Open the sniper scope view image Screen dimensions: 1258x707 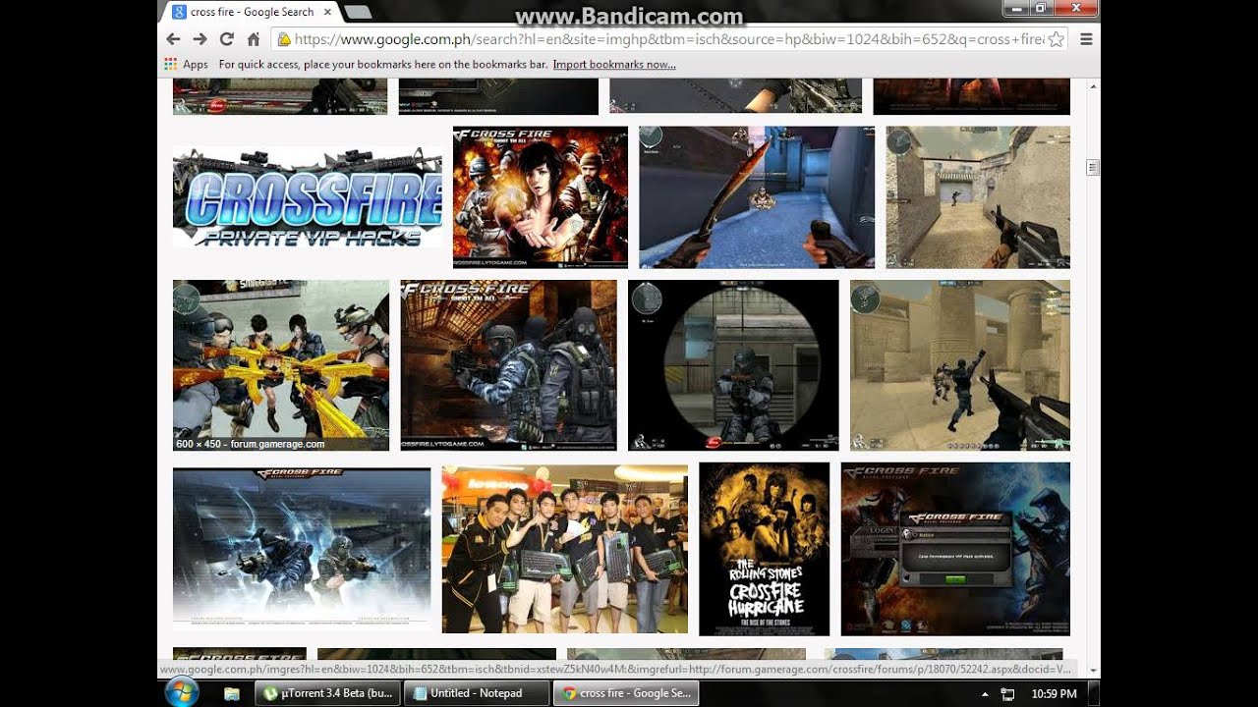[x=733, y=365]
